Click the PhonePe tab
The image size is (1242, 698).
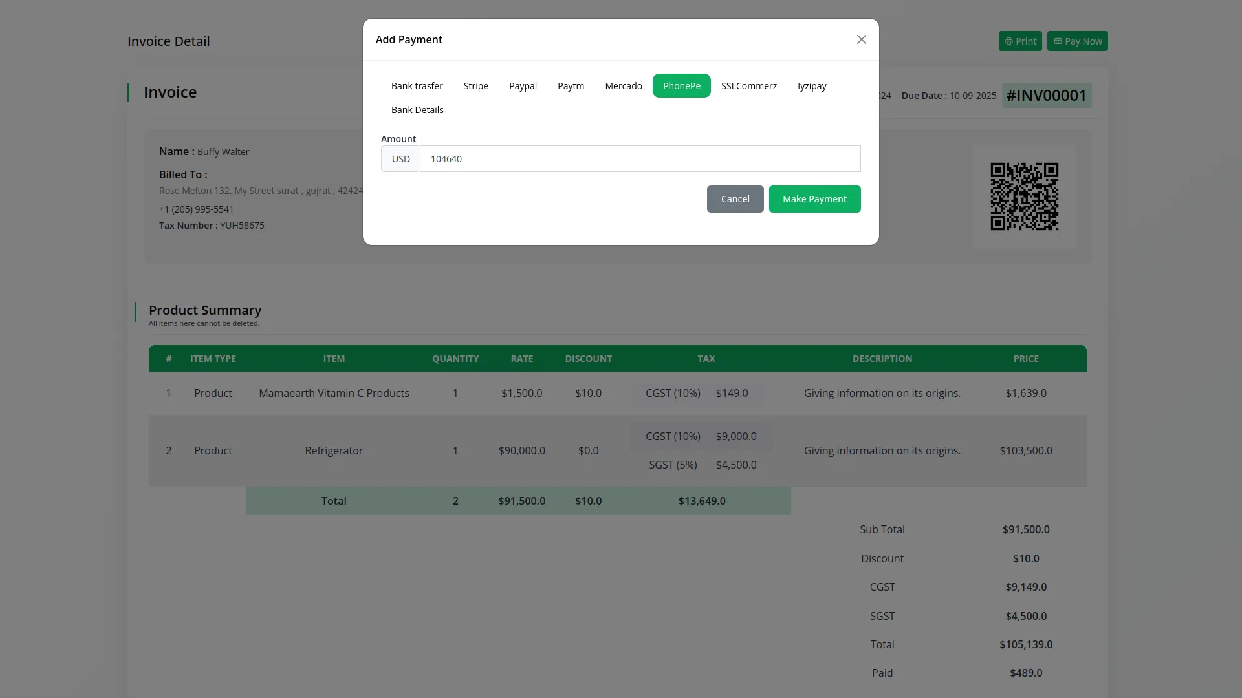point(681,86)
